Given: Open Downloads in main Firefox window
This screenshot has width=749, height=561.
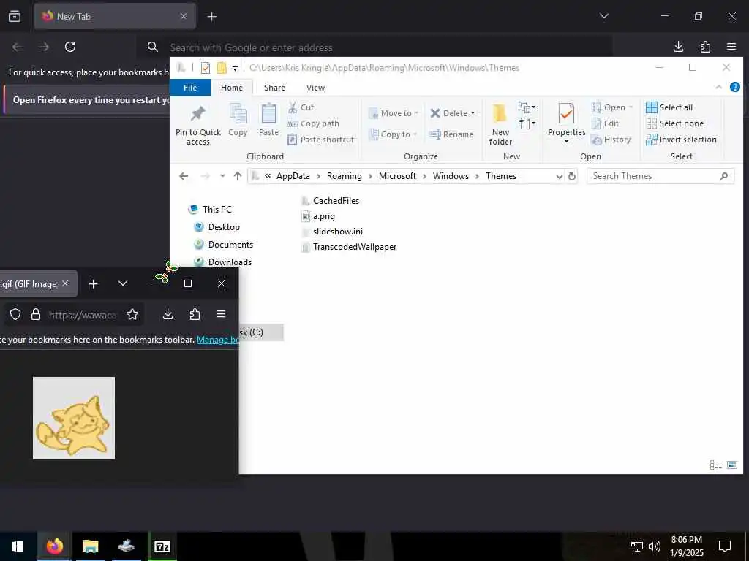Looking at the screenshot, I should [x=678, y=47].
